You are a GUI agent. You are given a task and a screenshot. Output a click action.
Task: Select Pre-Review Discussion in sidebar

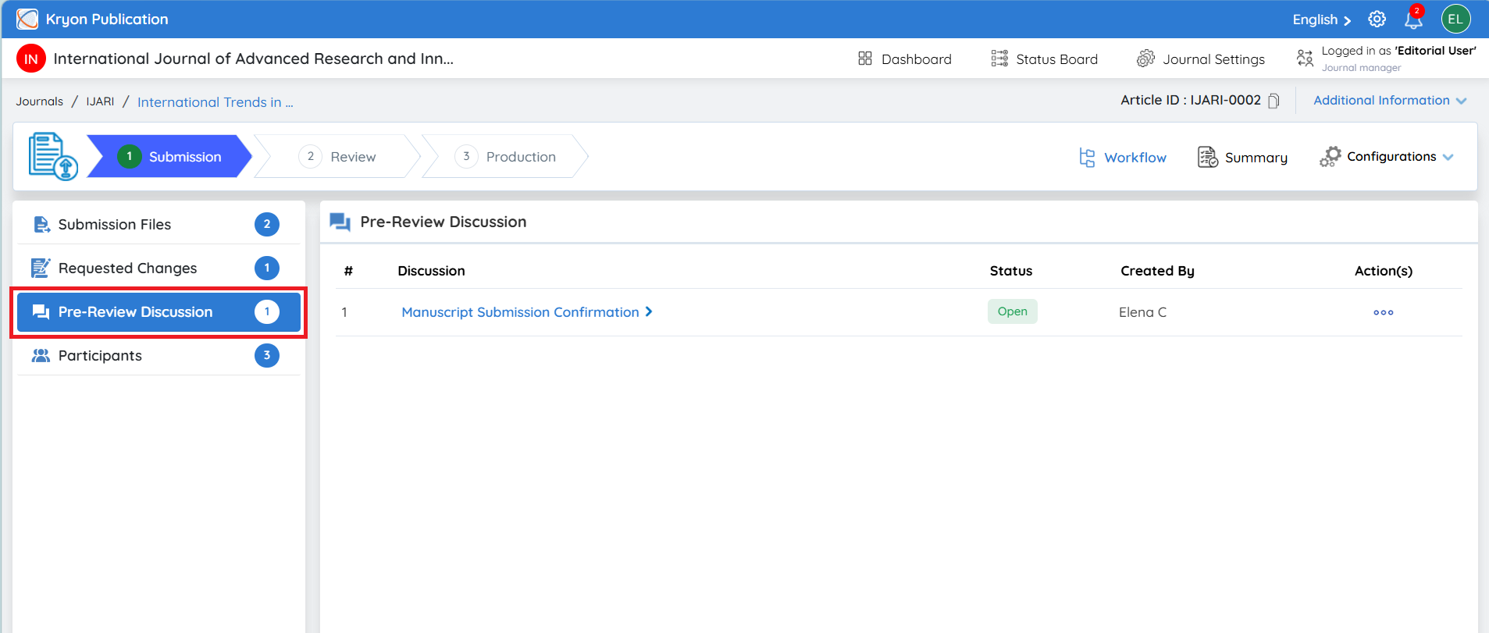159,311
